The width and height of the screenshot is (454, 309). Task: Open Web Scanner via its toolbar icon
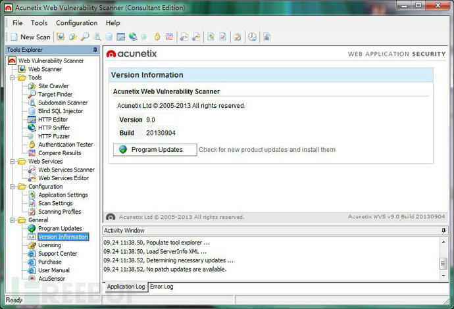point(61,37)
